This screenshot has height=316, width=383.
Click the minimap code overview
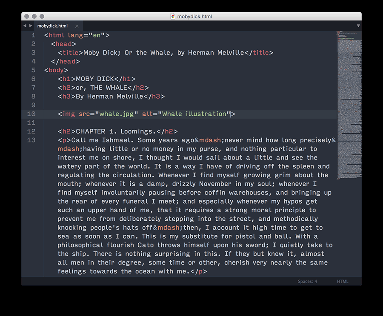point(349,105)
